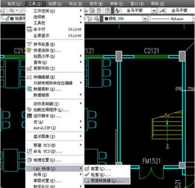Click the dimension style icon beside 金马平面
The width and height of the screenshot is (195, 188).
(x=162, y=11)
